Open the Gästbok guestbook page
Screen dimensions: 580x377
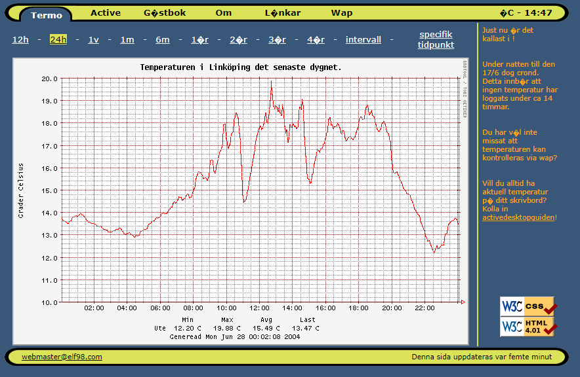click(x=165, y=13)
